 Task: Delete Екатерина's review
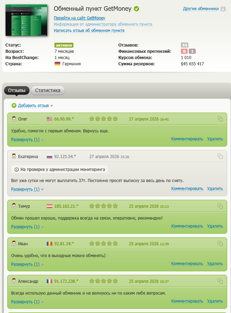(x=215, y=189)
